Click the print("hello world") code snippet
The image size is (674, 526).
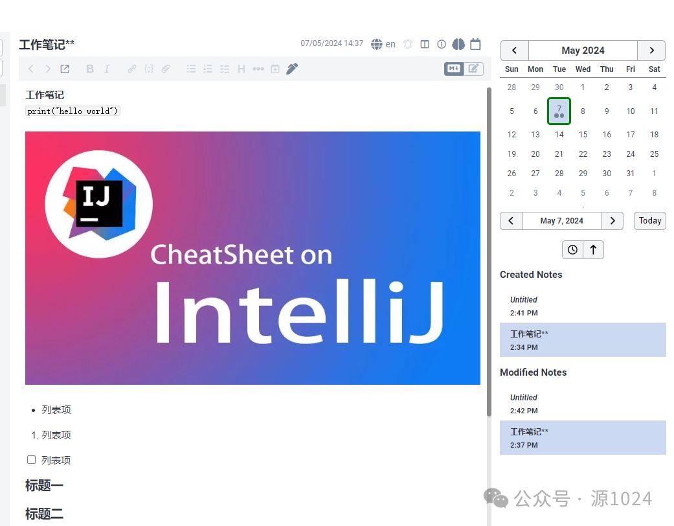[x=73, y=111]
